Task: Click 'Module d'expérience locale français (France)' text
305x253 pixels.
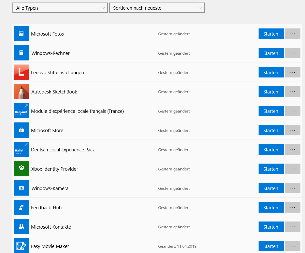Action: tap(77, 111)
